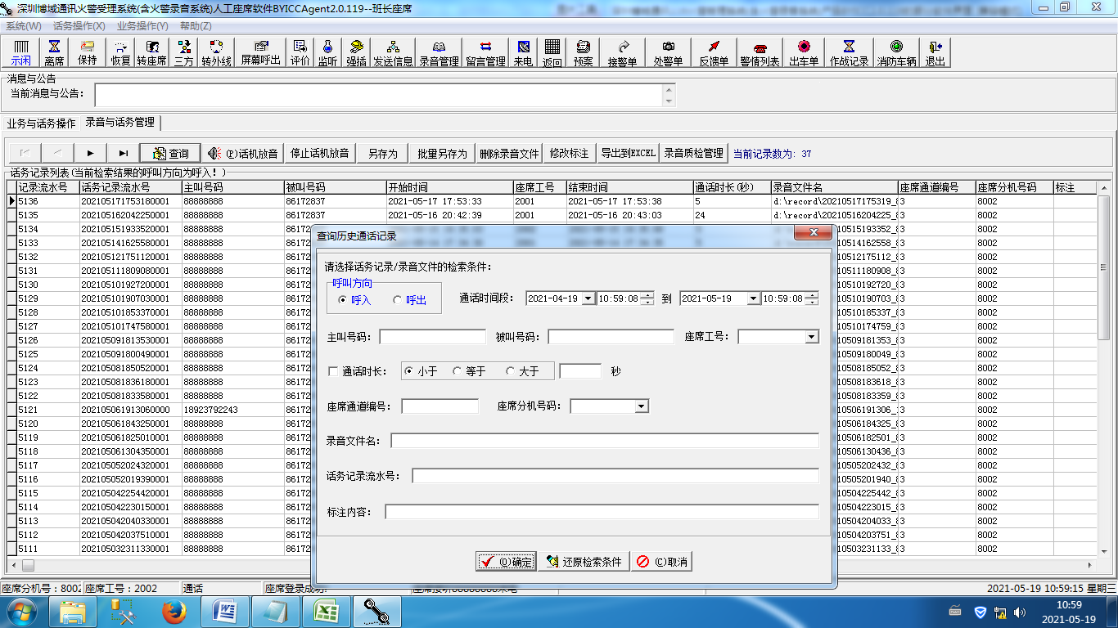Select the 呼出 call direction radio
1118x628 pixels.
(409, 300)
